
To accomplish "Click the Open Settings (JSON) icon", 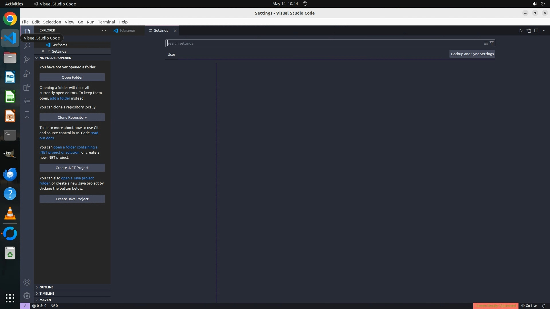I will coord(529,31).
